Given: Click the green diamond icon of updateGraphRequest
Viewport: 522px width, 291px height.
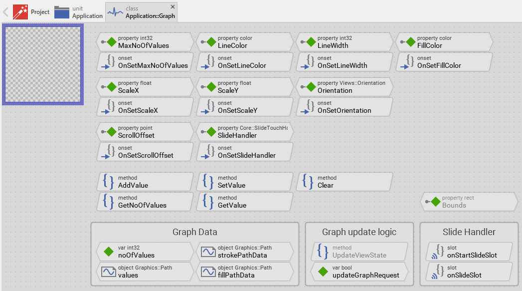Looking at the screenshot, I should [x=323, y=272].
